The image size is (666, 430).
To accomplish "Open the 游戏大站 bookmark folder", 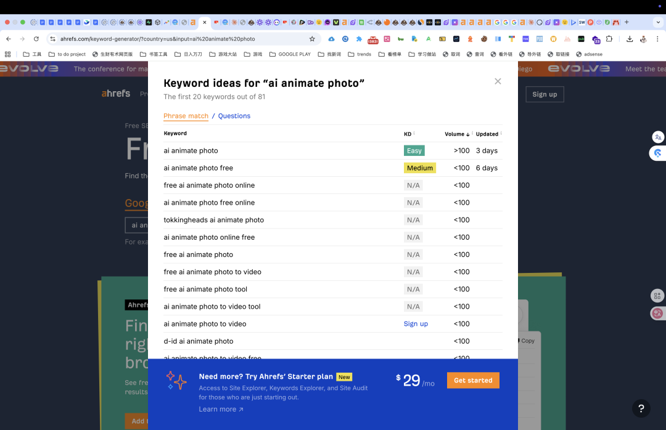I will click(x=223, y=54).
